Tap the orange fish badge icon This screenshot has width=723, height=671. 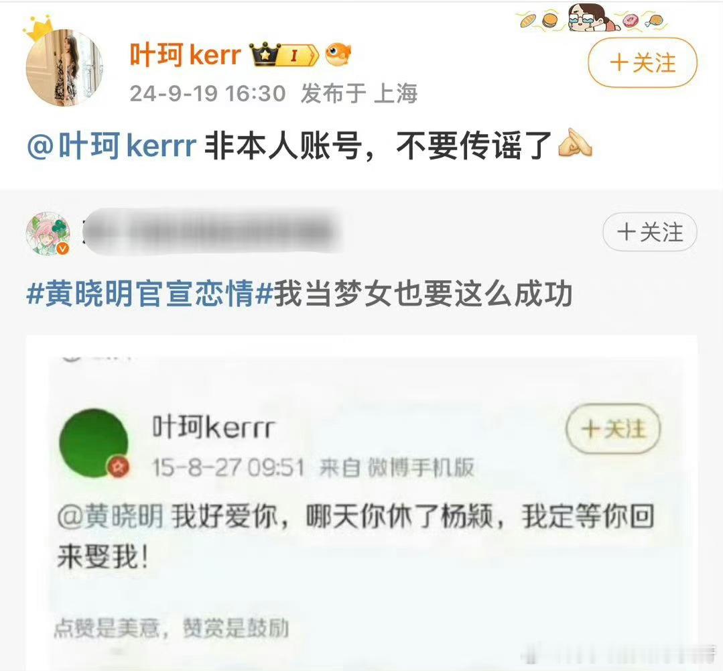point(338,54)
